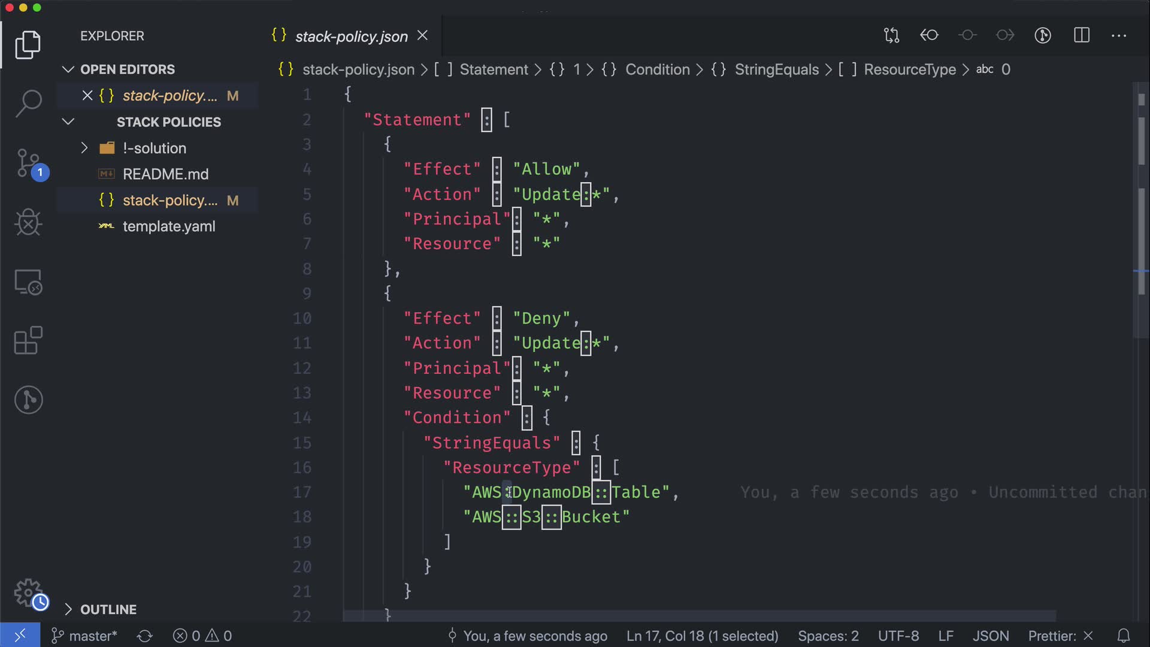Viewport: 1150px width, 647px height.
Task: Open the Run and Debug view
Action: pyautogui.click(x=28, y=223)
